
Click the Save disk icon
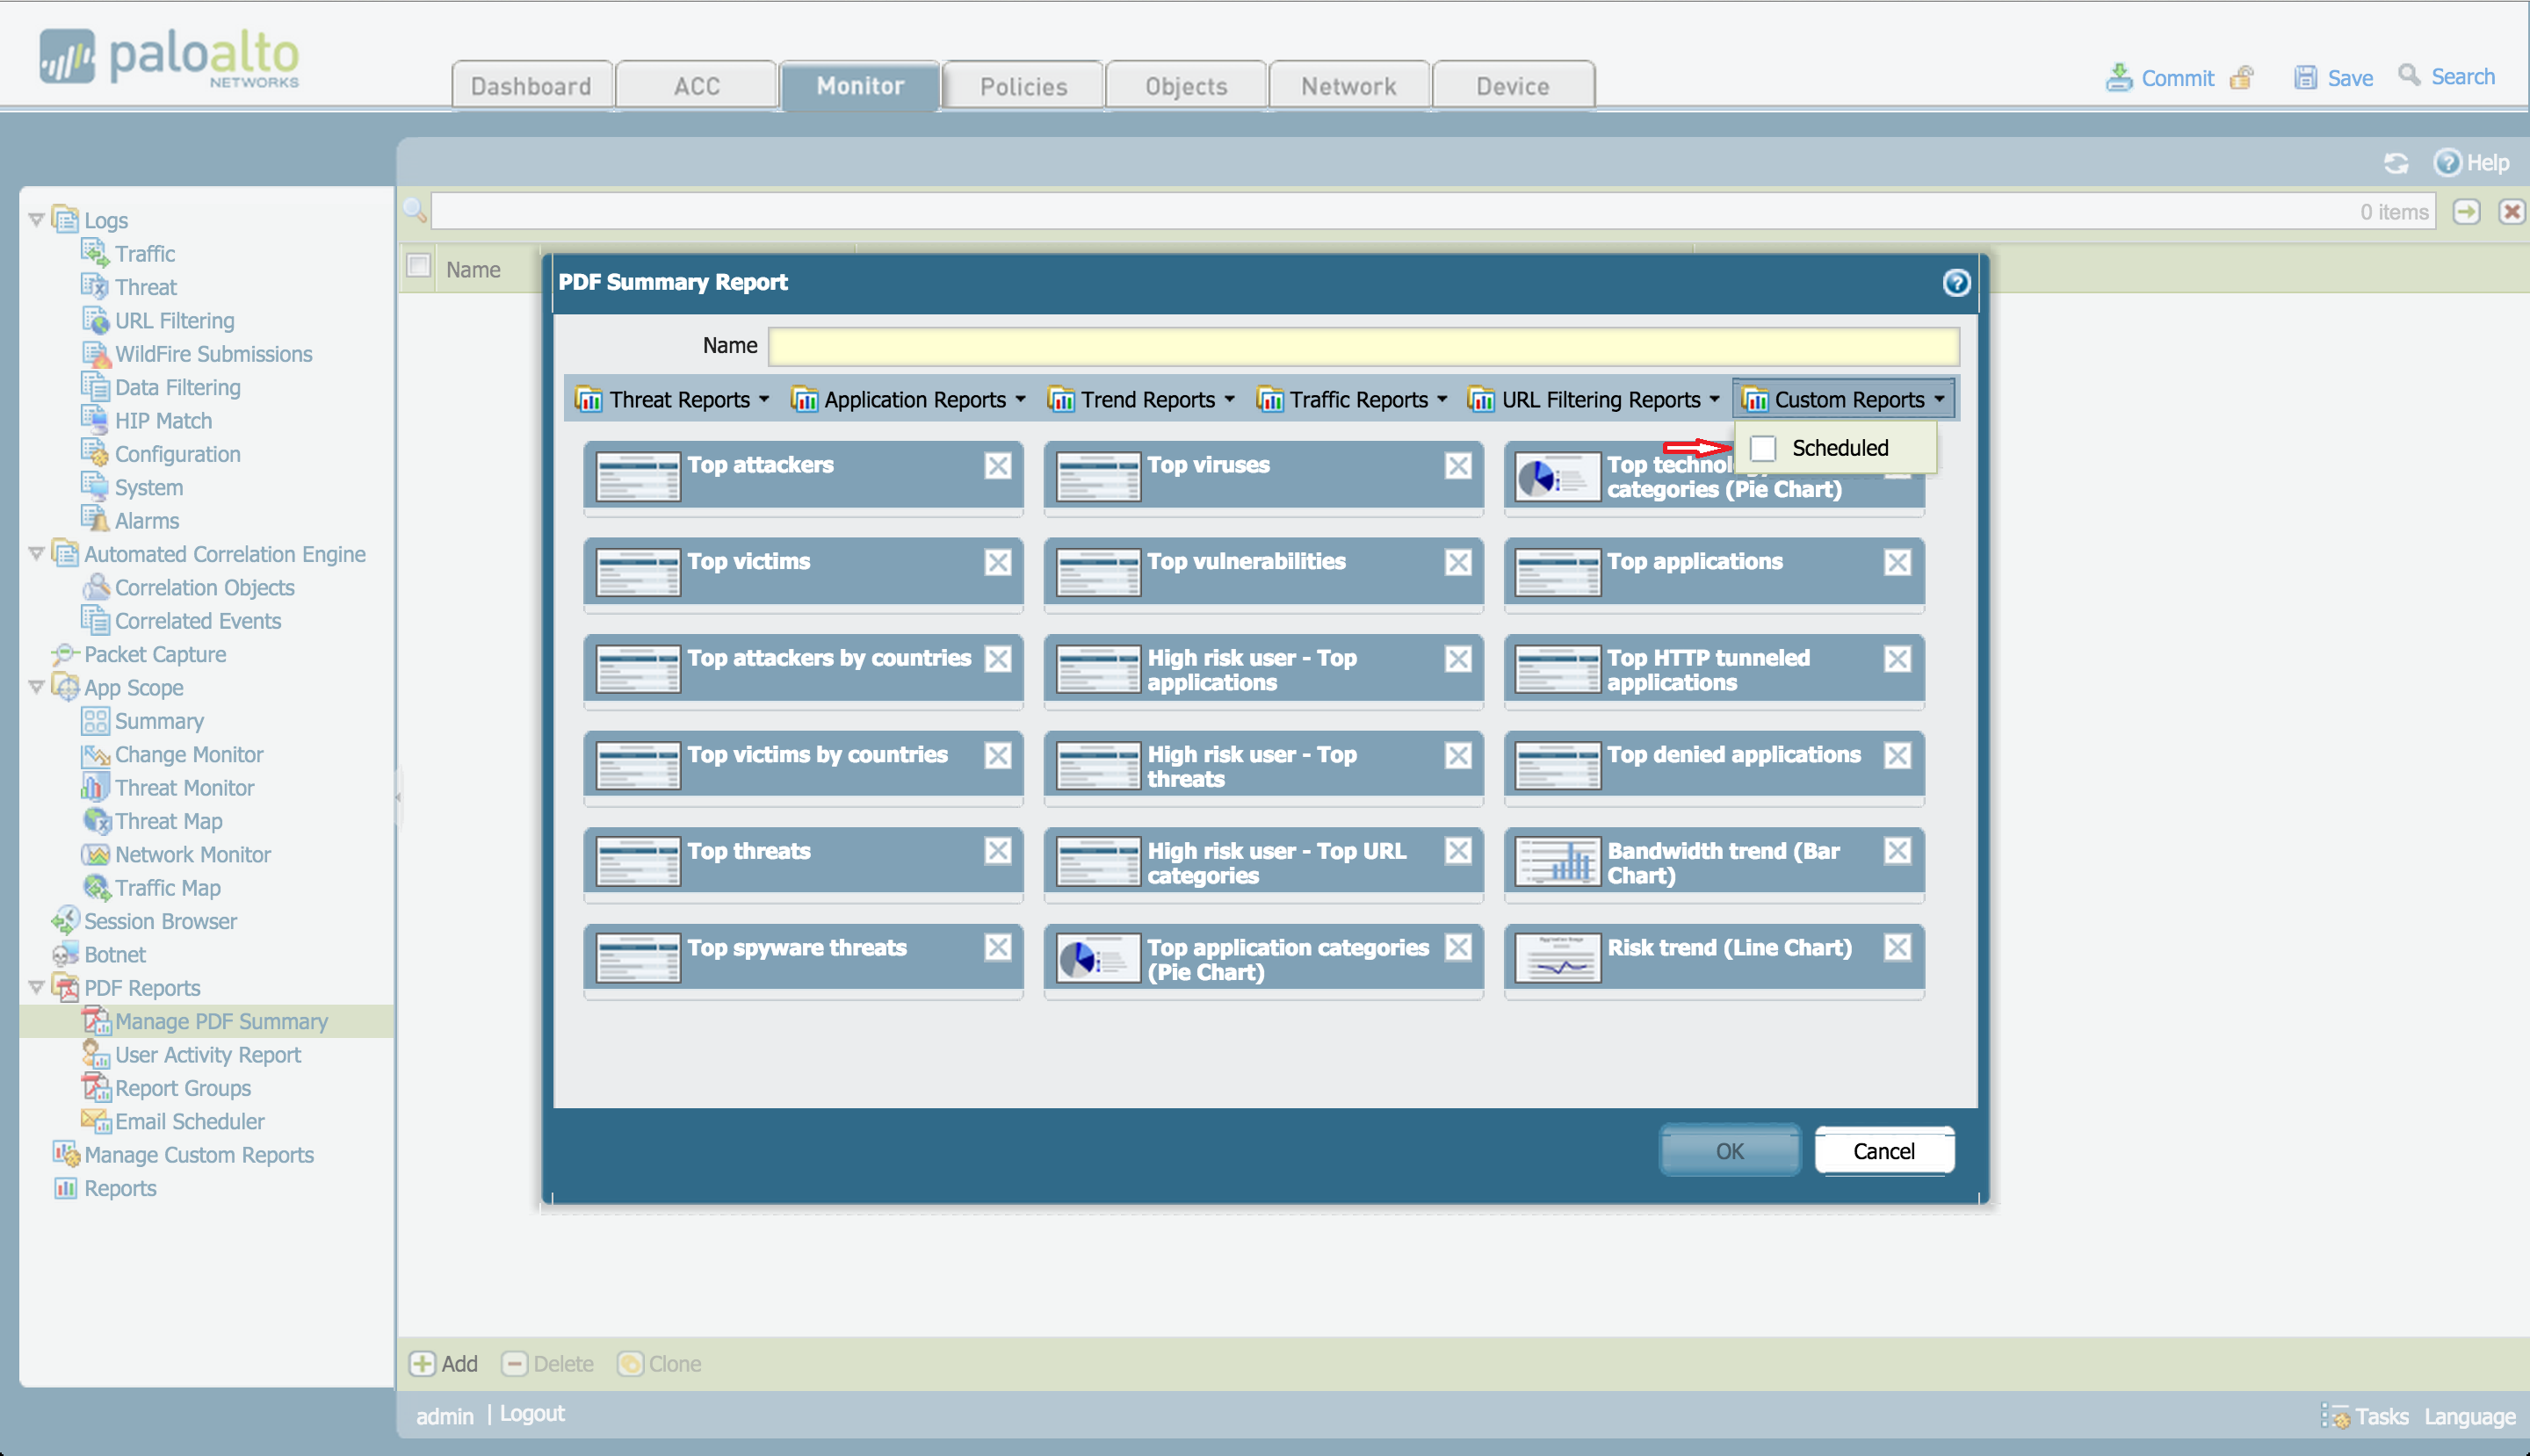pyautogui.click(x=2305, y=77)
